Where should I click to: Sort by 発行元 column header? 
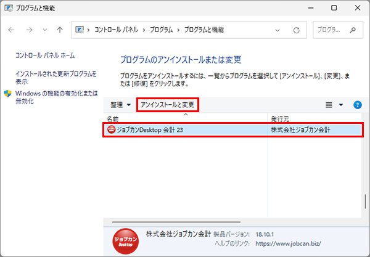(314, 119)
